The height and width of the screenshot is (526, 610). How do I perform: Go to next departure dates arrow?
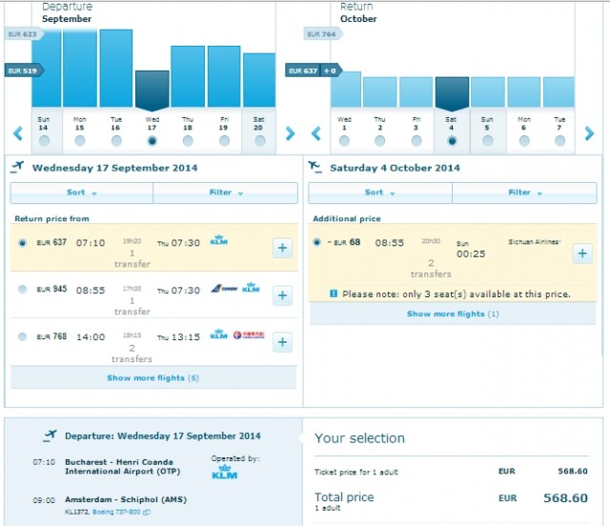coord(291,134)
